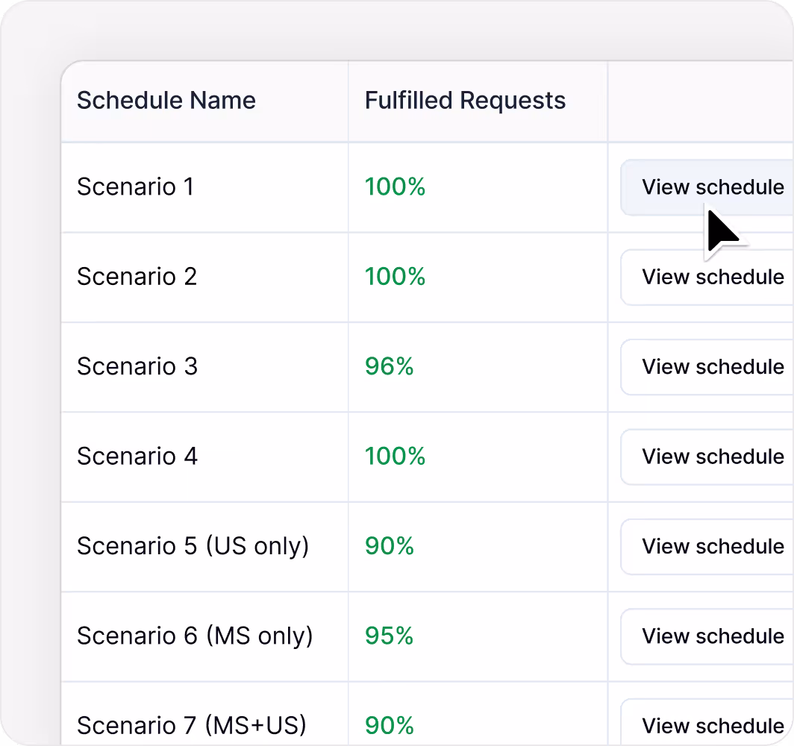Image resolution: width=794 pixels, height=746 pixels.
Task: Select the Scenario 7 (MS+US) label
Action: 191,725
